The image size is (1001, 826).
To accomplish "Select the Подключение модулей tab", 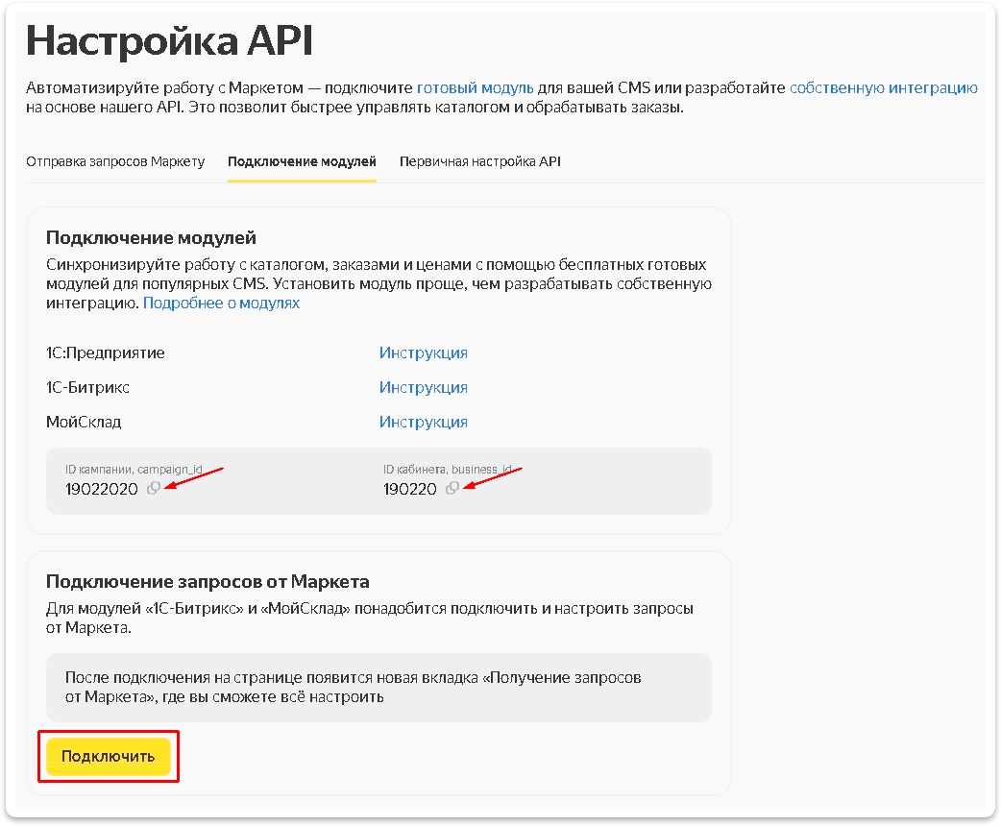I will (x=302, y=161).
